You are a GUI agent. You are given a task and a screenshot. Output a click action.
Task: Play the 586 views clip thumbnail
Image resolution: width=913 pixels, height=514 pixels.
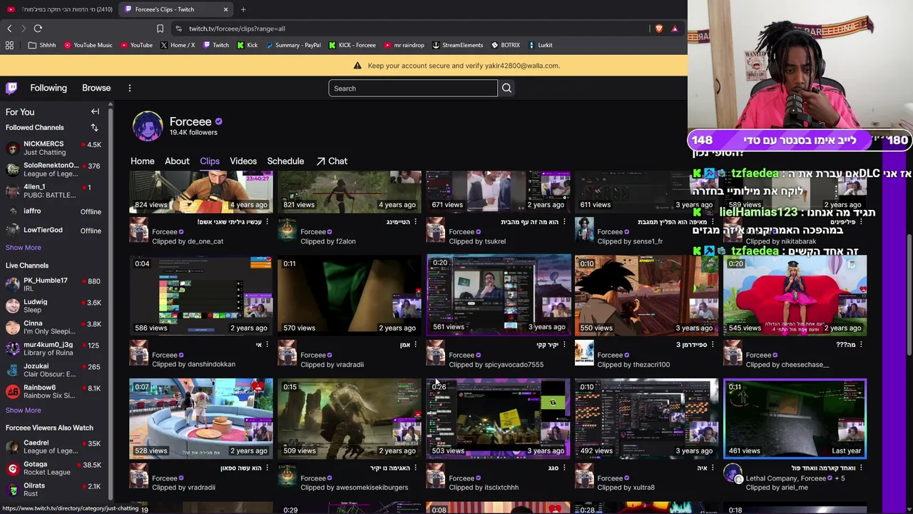(x=201, y=296)
